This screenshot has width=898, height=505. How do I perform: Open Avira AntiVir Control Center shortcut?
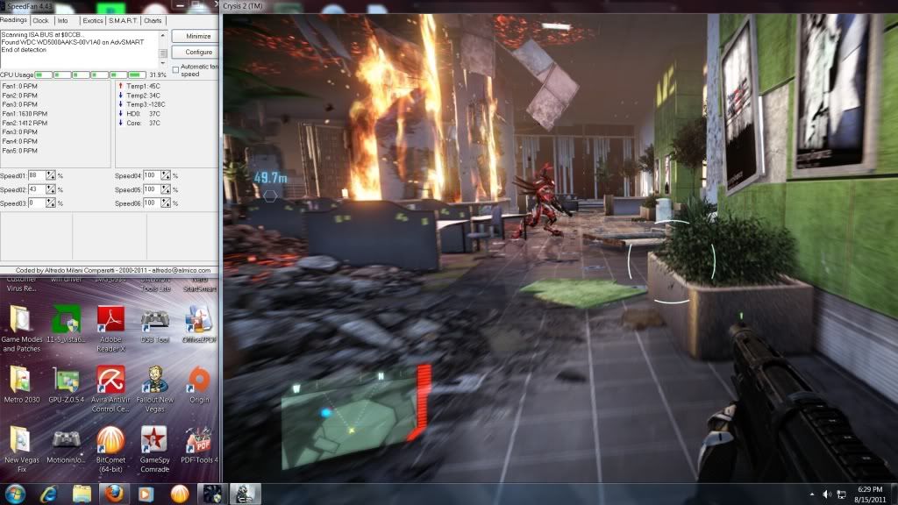coord(110,389)
